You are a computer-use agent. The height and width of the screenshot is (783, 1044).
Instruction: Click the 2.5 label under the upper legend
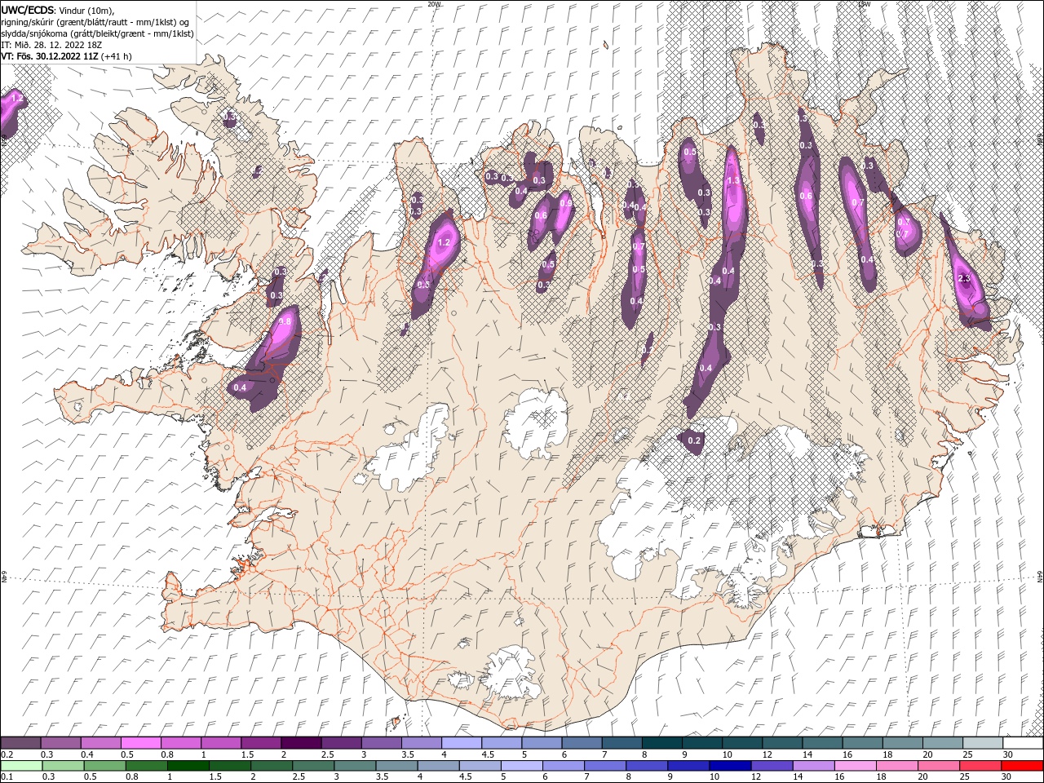[x=327, y=754]
